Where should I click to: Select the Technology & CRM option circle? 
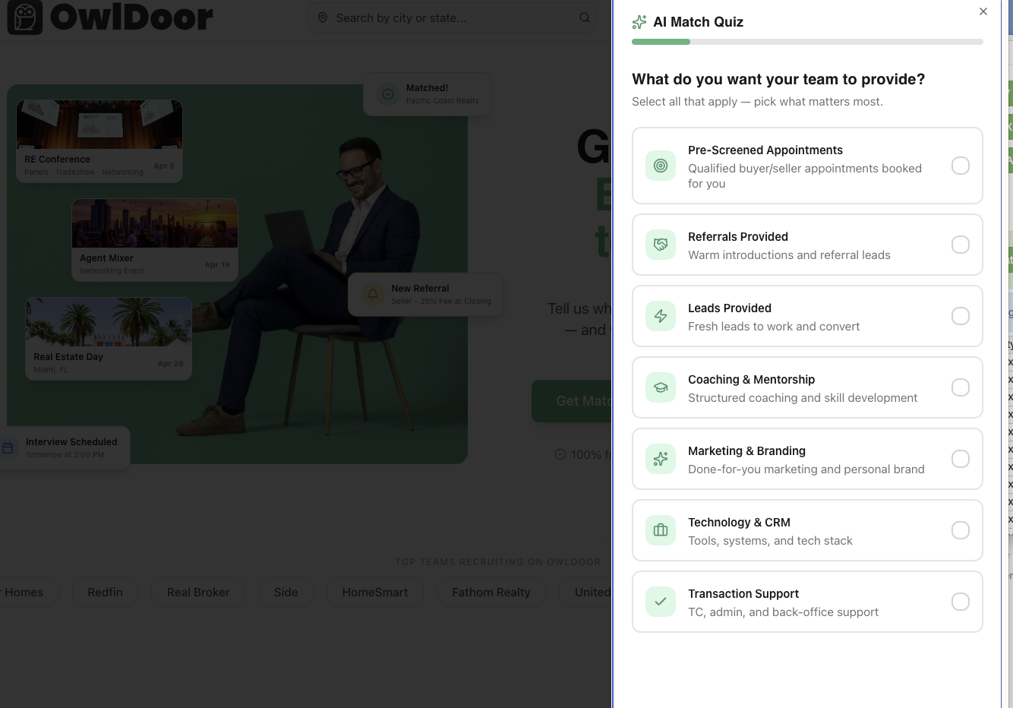961,530
